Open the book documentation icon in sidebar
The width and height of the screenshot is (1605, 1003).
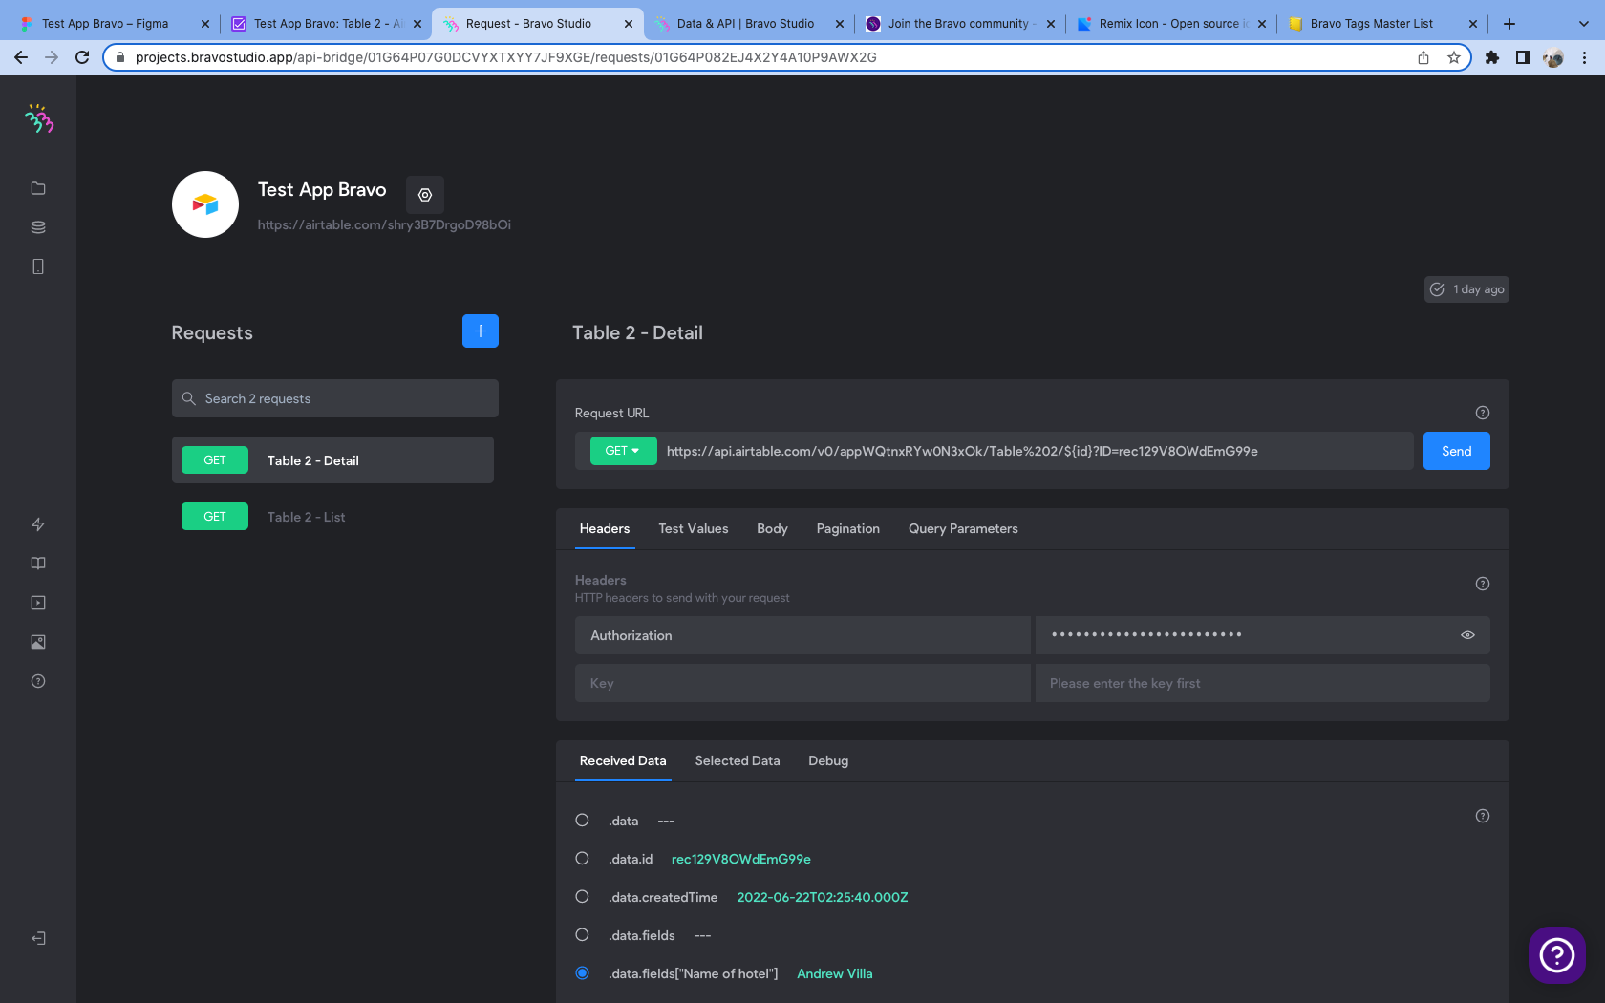pyautogui.click(x=38, y=564)
